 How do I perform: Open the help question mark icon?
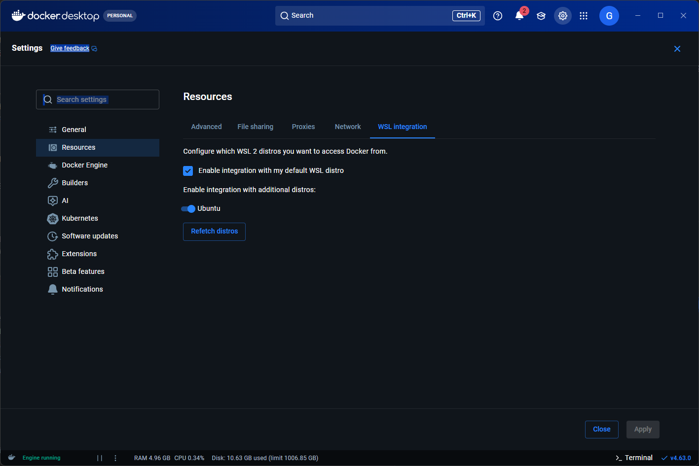coord(498,16)
